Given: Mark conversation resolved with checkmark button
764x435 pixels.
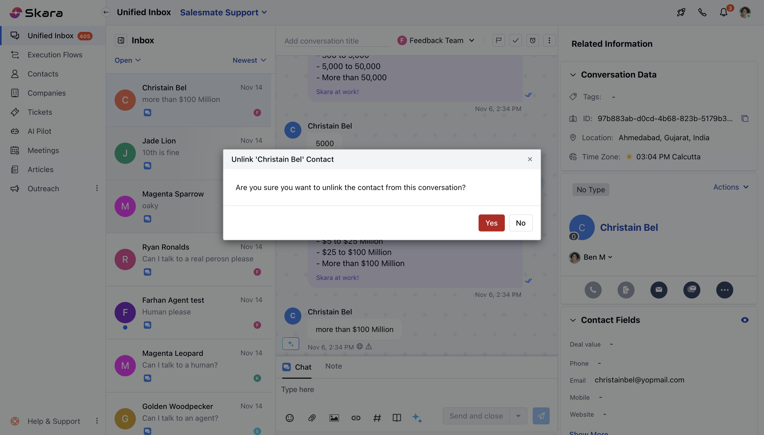Looking at the screenshot, I should tap(515, 40).
